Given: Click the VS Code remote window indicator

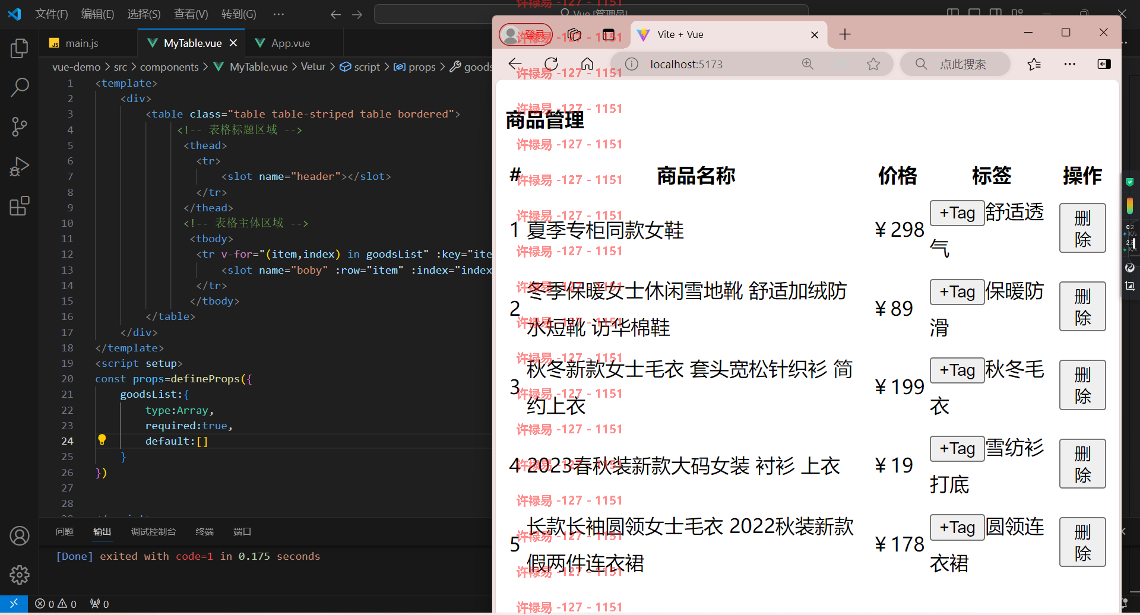Looking at the screenshot, I should tap(14, 604).
